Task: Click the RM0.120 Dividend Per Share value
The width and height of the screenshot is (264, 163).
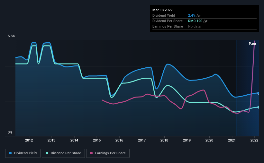Action: (x=195, y=21)
